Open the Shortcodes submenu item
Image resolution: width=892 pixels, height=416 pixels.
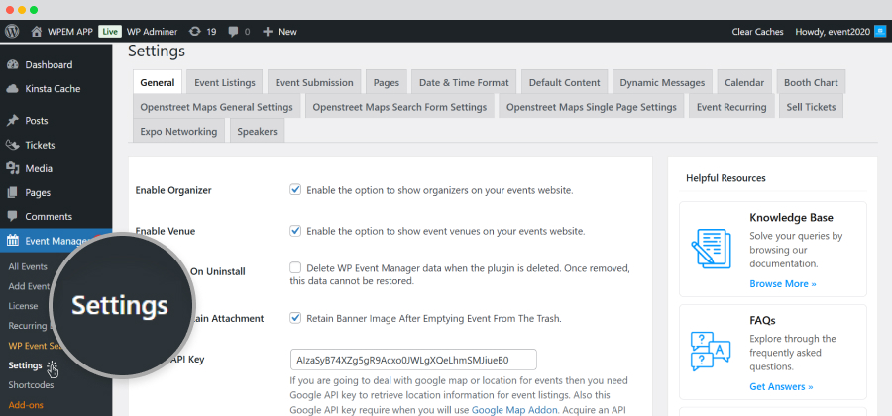pyautogui.click(x=32, y=384)
